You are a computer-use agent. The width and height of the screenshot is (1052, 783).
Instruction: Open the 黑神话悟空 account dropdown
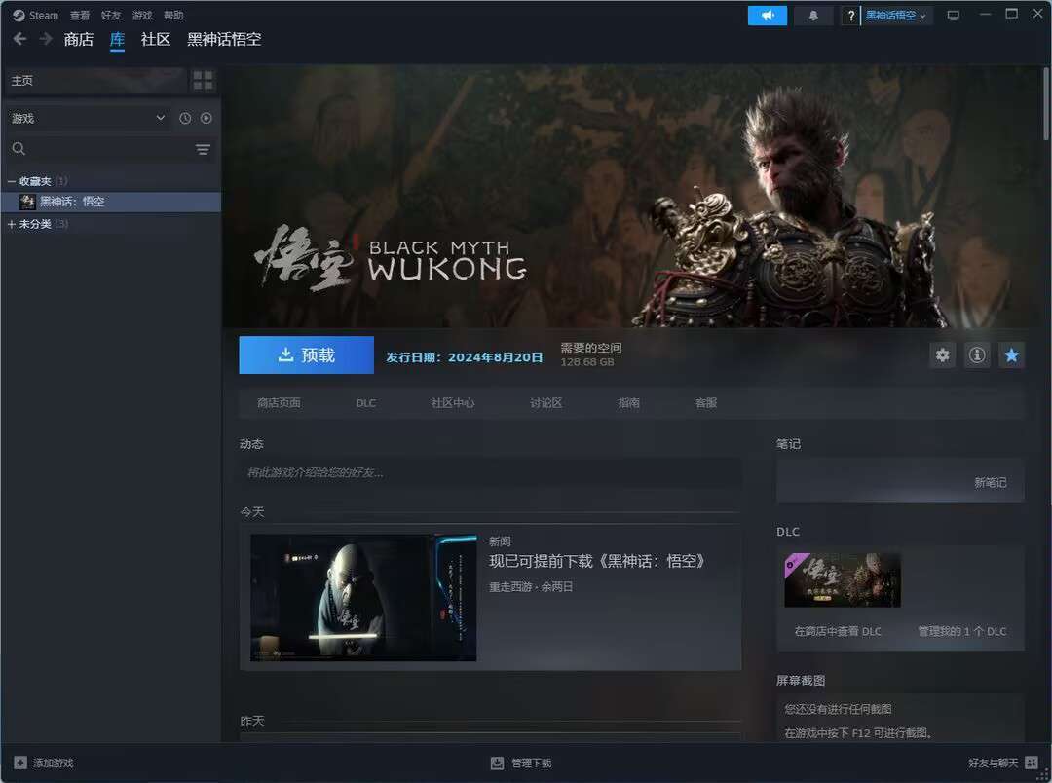896,15
